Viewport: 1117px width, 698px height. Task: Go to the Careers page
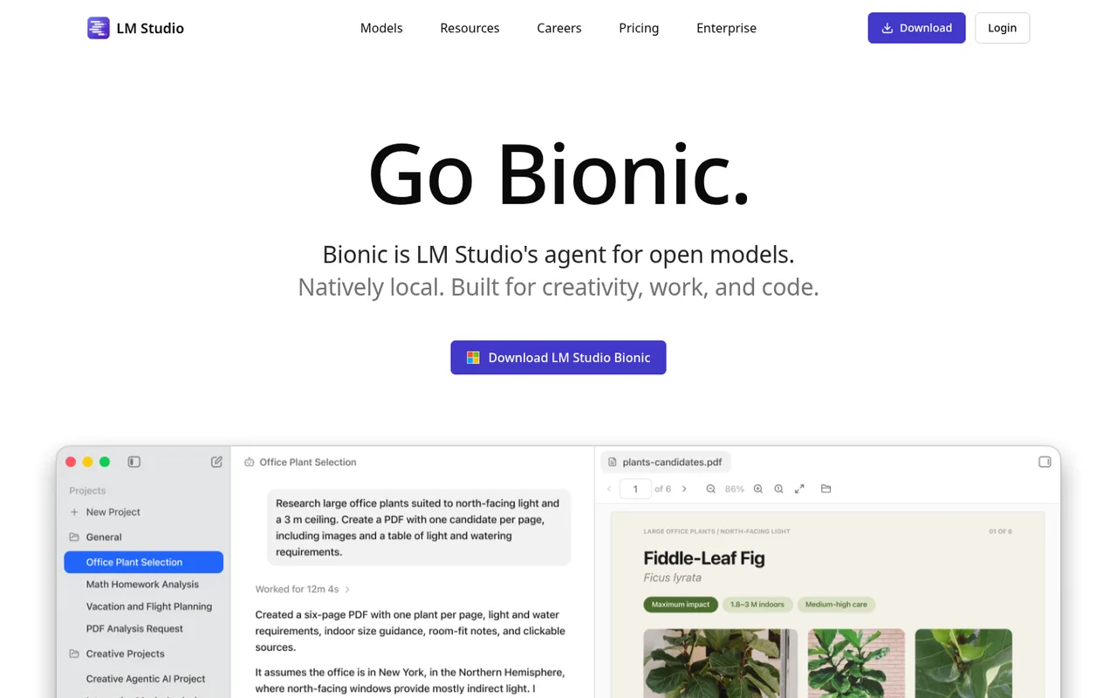pos(559,28)
